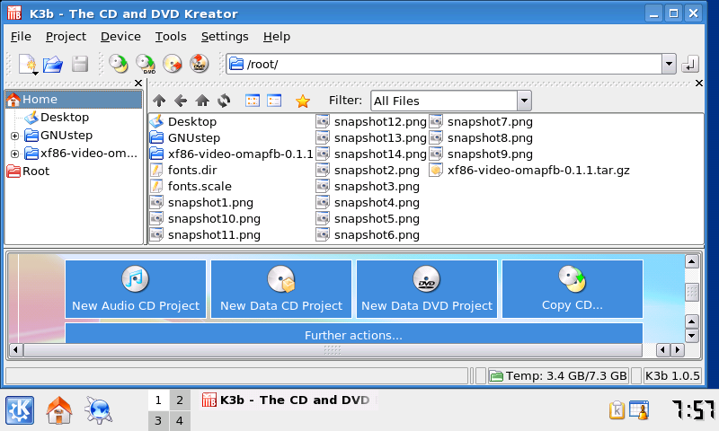Click the Format DVD toolbar icon
The width and height of the screenshot is (719, 431).
199,64
